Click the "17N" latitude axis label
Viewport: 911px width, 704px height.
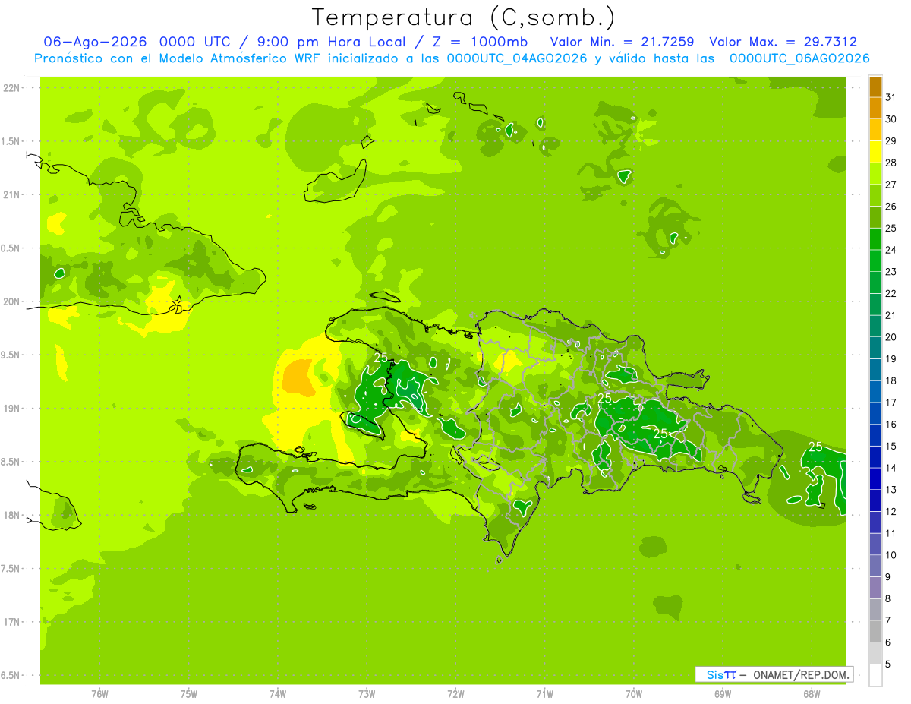[13, 622]
